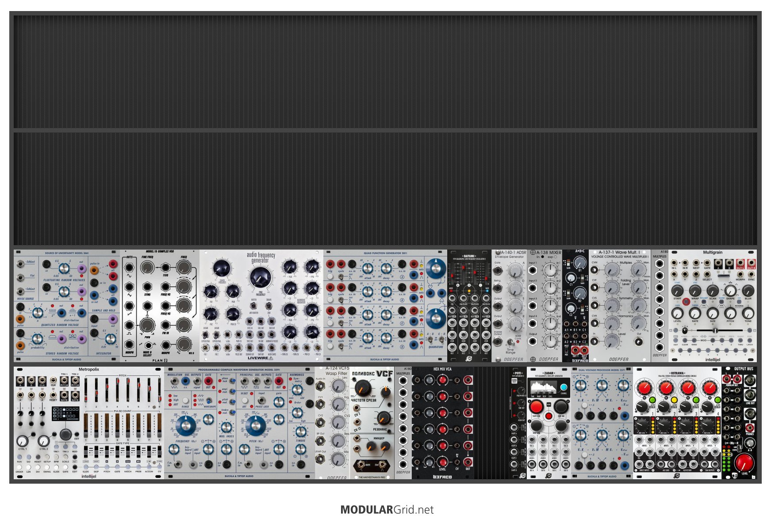Adjust the Integrator knob on Source of Uncertainty
The height and width of the screenshot is (519, 775).
pyautogui.click(x=110, y=339)
